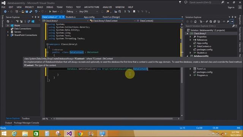Switch to the Toolbox tab
This screenshot has width=243, height=137.
click(x=26, y=118)
